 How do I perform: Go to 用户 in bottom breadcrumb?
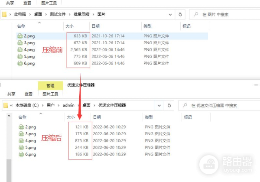[x=51, y=105]
